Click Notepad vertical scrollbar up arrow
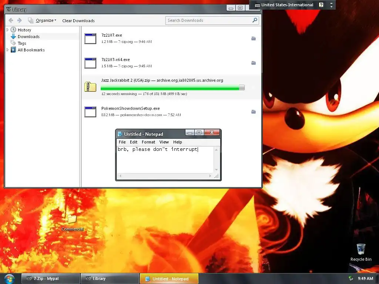This screenshot has height=284, width=379. point(216,150)
